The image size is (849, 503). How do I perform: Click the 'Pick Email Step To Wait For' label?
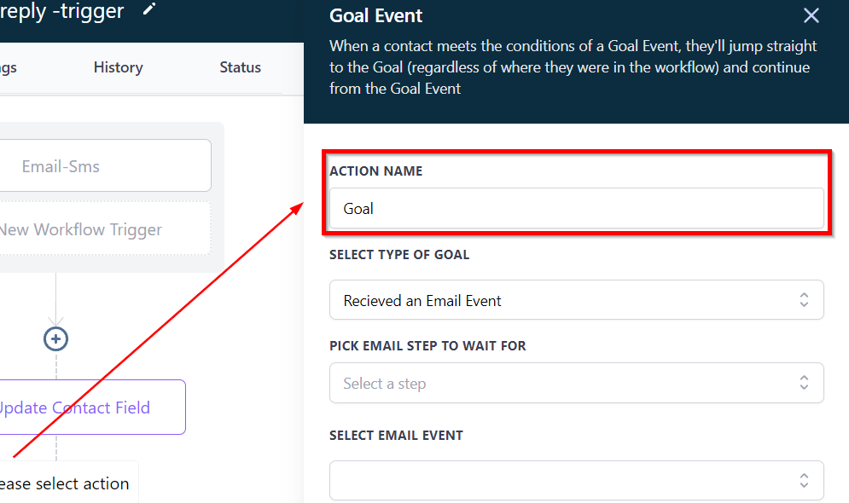pyautogui.click(x=427, y=346)
